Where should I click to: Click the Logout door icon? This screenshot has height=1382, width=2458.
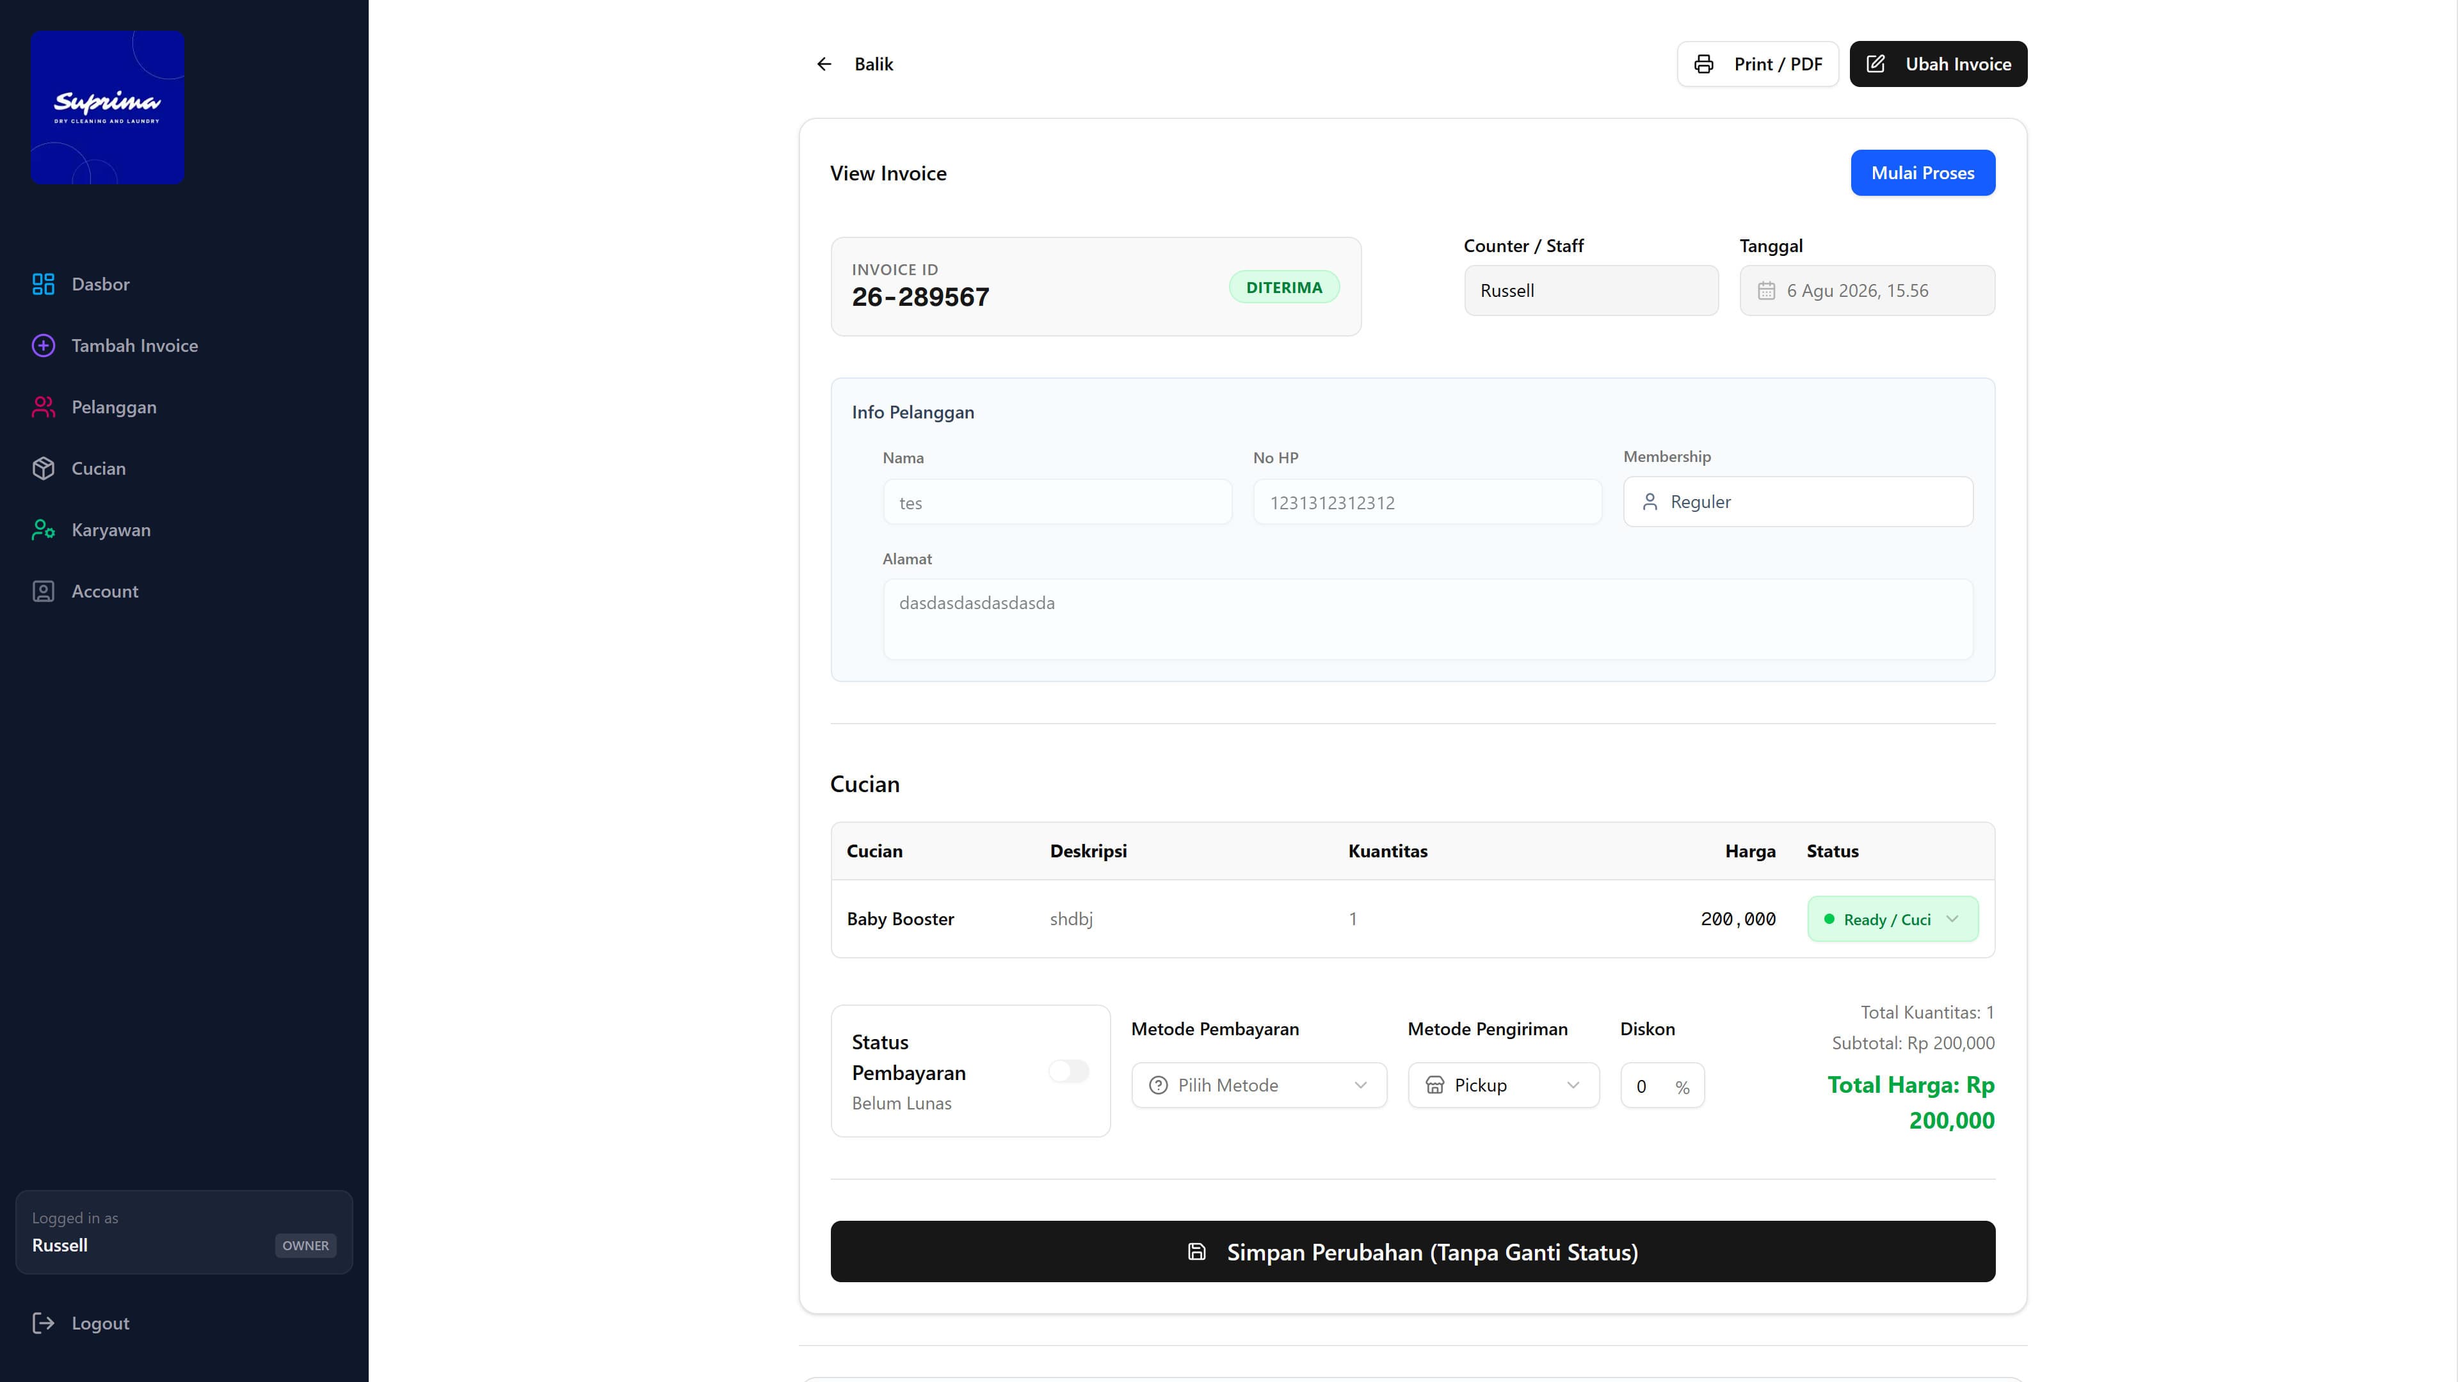[43, 1323]
